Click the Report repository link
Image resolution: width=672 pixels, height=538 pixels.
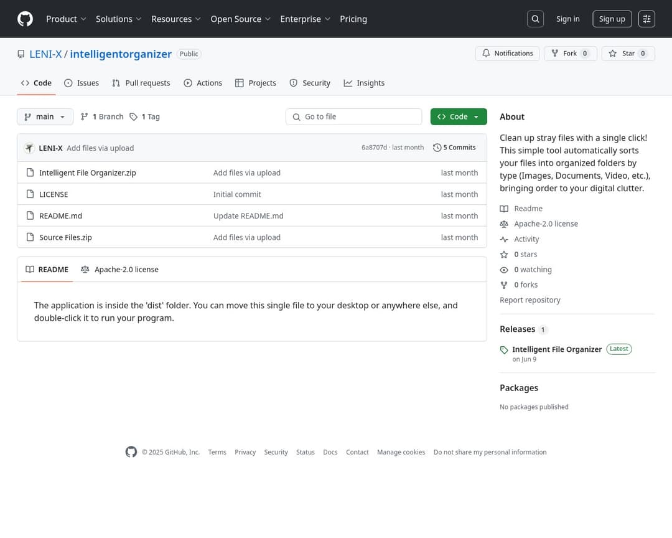click(x=530, y=300)
